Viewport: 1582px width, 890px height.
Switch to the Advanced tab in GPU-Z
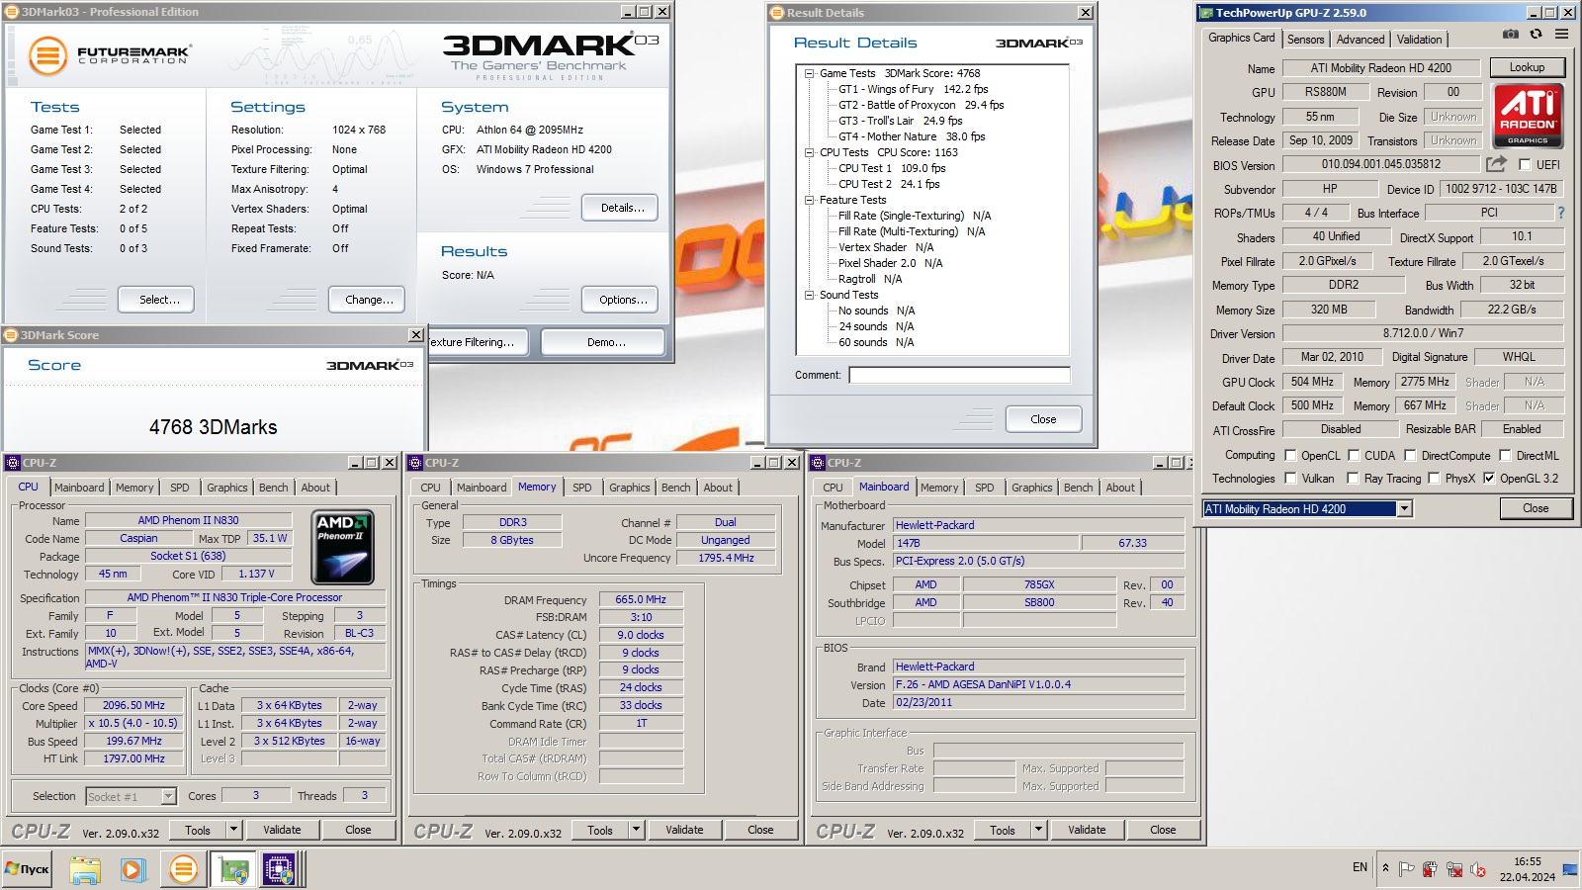1361,40
